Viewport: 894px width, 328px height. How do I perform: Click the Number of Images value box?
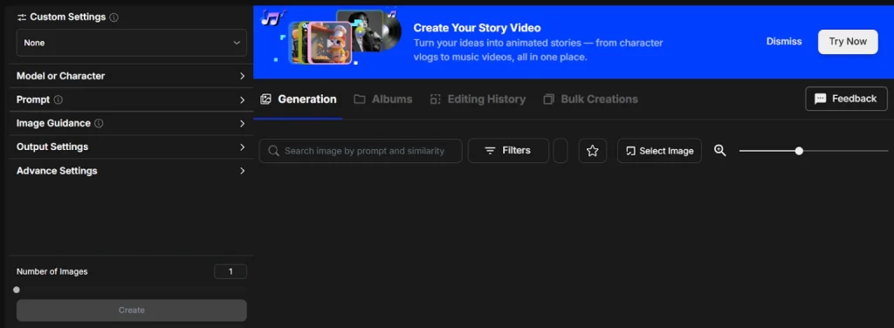(230, 271)
